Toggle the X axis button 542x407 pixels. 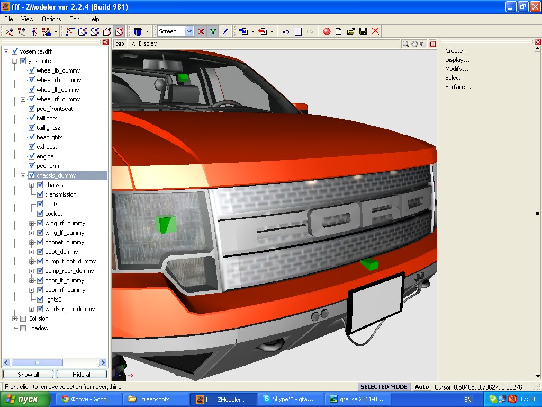point(201,31)
